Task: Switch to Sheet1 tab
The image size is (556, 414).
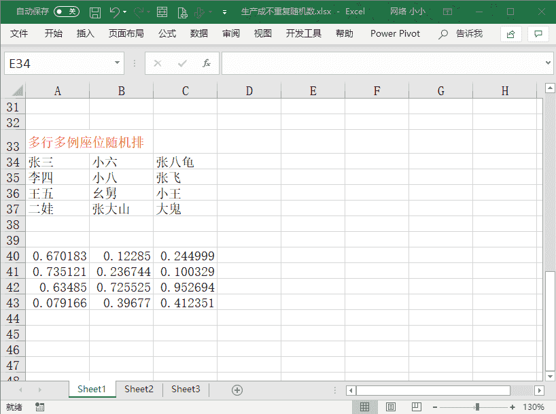Action: (92, 389)
